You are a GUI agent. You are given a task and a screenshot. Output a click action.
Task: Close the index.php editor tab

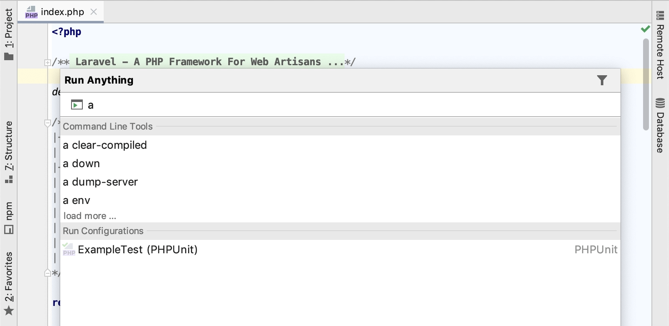point(94,12)
